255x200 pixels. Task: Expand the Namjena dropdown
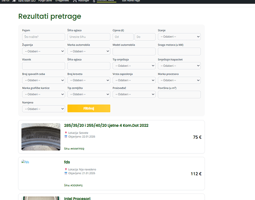click(x=44, y=108)
